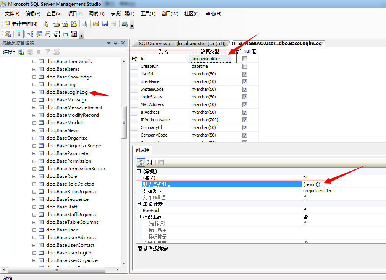Click the New Query (新建查询) button
This screenshot has width=386, height=280.
click(21, 24)
